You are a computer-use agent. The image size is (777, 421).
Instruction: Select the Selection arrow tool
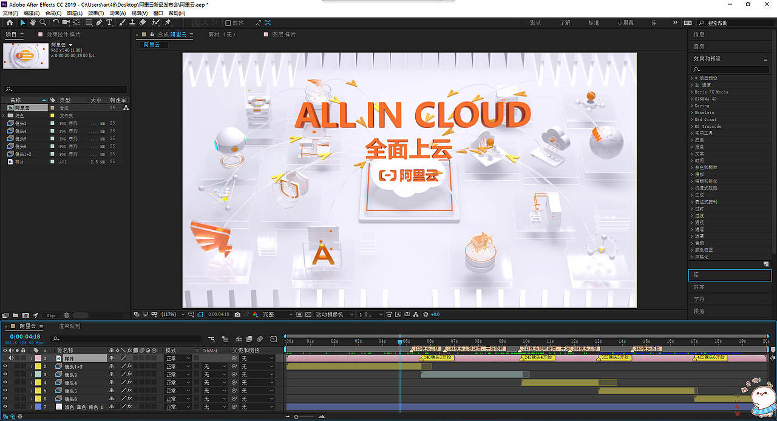pyautogui.click(x=22, y=22)
